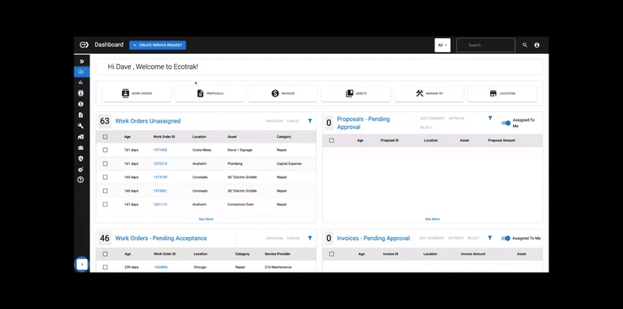Open the briefcase sidebar icon
623x309 pixels.
point(81,147)
